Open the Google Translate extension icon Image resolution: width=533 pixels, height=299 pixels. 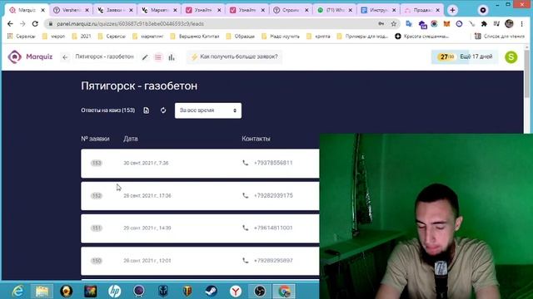pyautogui.click(x=409, y=24)
